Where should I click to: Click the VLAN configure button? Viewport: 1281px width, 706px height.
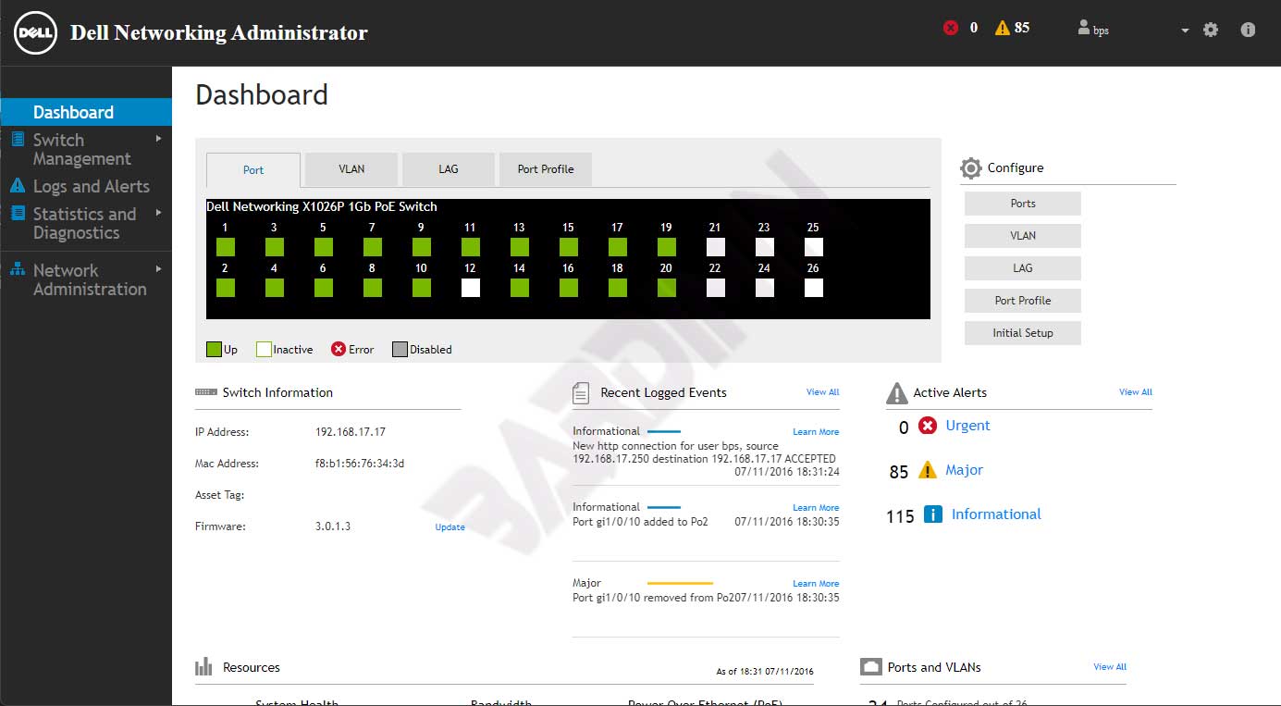[1023, 236]
